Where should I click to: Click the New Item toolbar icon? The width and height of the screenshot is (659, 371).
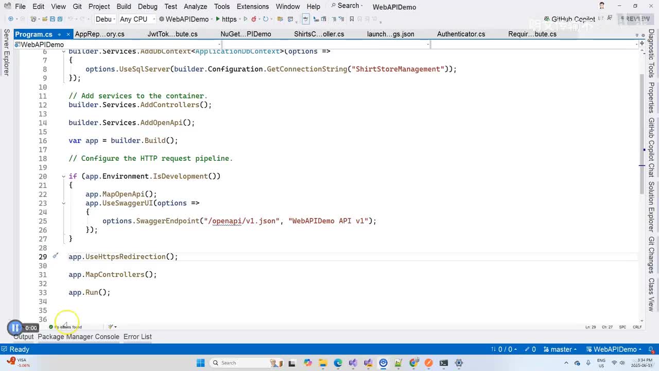[x=33, y=19]
